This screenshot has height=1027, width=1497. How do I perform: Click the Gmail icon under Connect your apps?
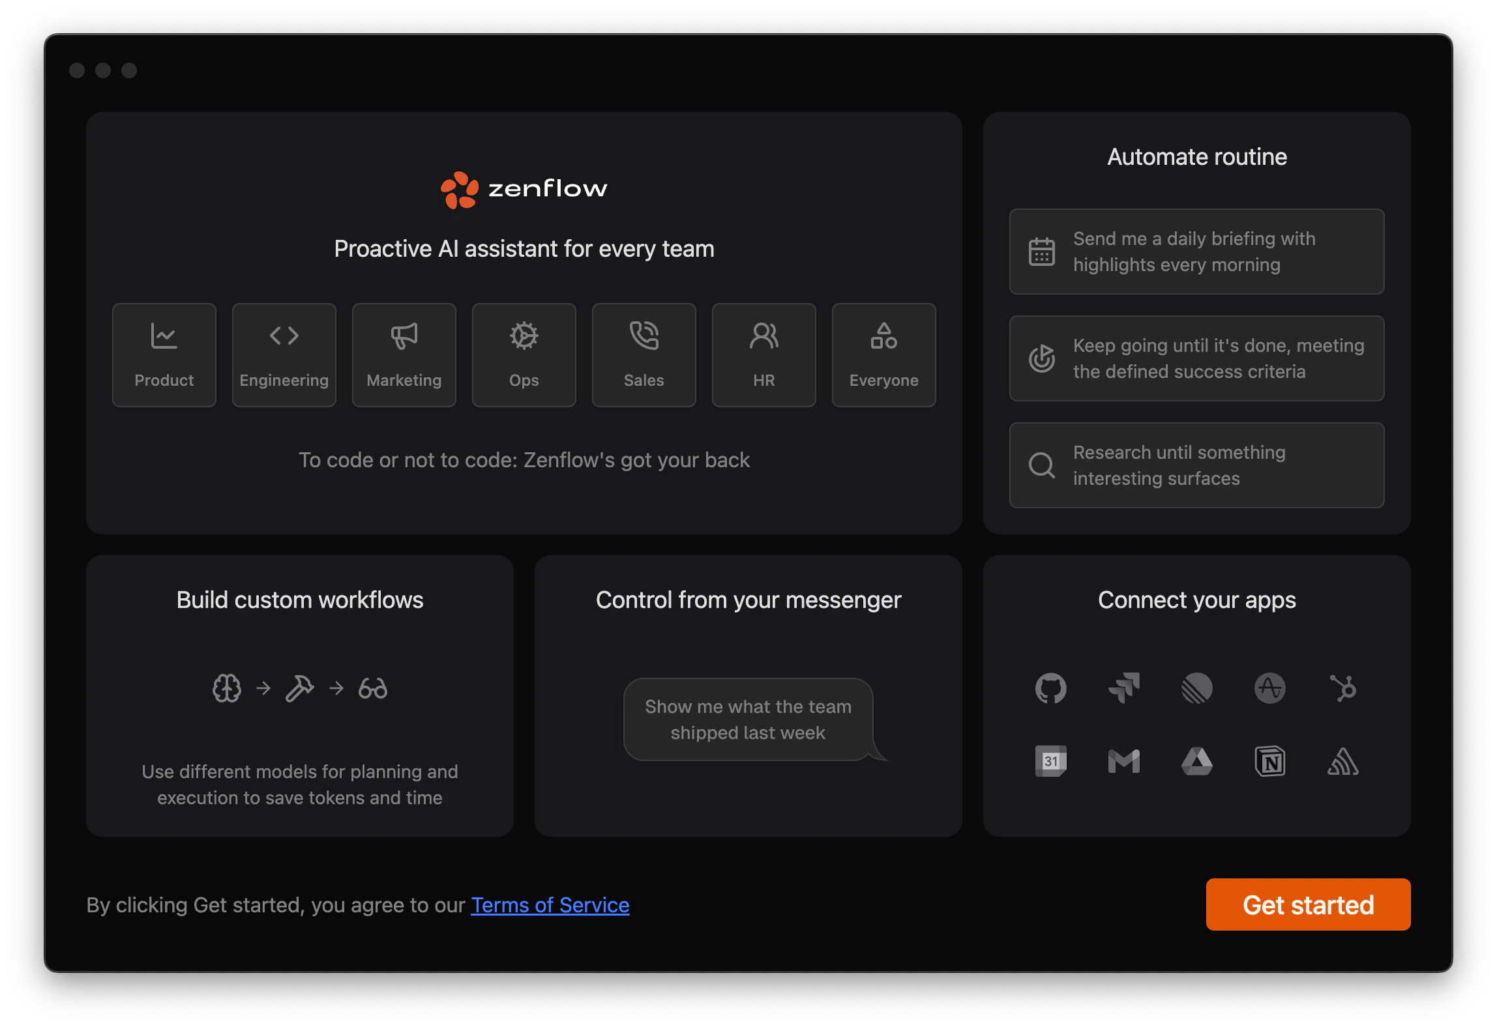pyautogui.click(x=1124, y=761)
